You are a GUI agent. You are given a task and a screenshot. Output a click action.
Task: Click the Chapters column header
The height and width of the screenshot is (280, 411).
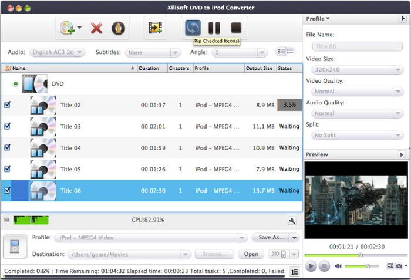click(x=180, y=68)
